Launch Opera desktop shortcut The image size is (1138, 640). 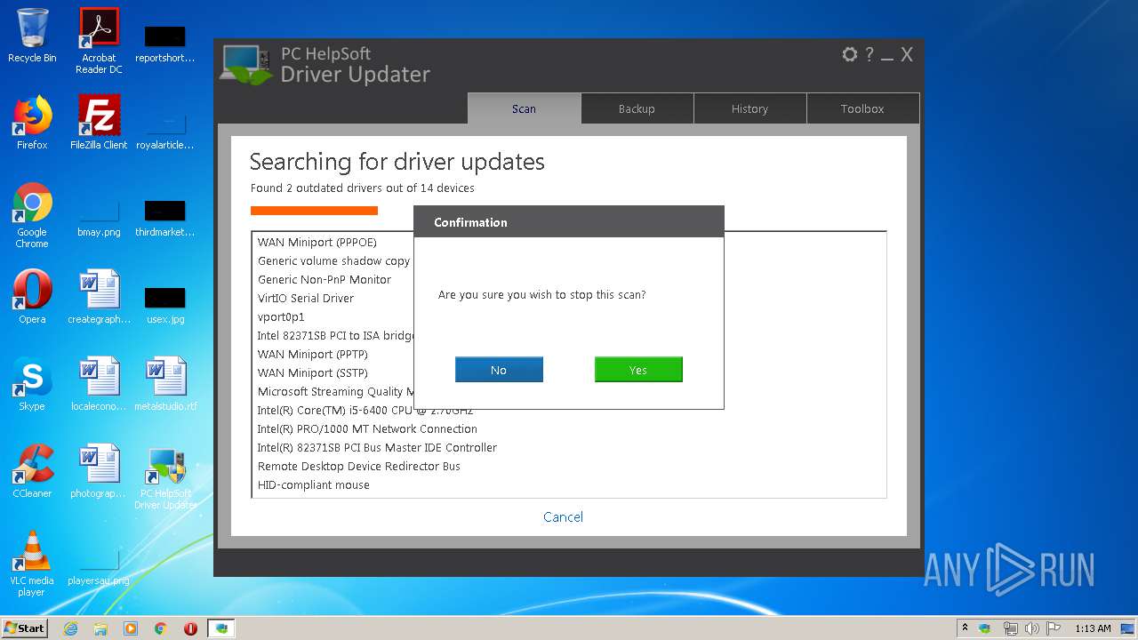tap(32, 297)
